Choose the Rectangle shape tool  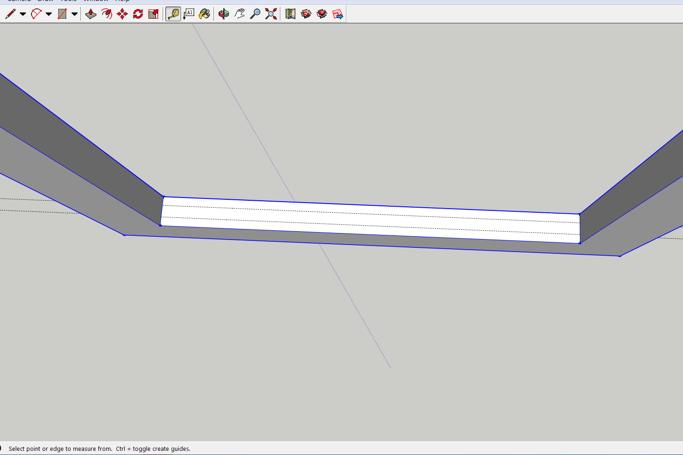pos(62,14)
